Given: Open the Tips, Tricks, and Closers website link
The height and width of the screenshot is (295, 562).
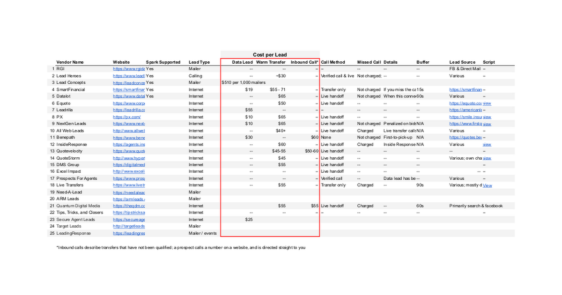Looking at the screenshot, I should tap(129, 213).
